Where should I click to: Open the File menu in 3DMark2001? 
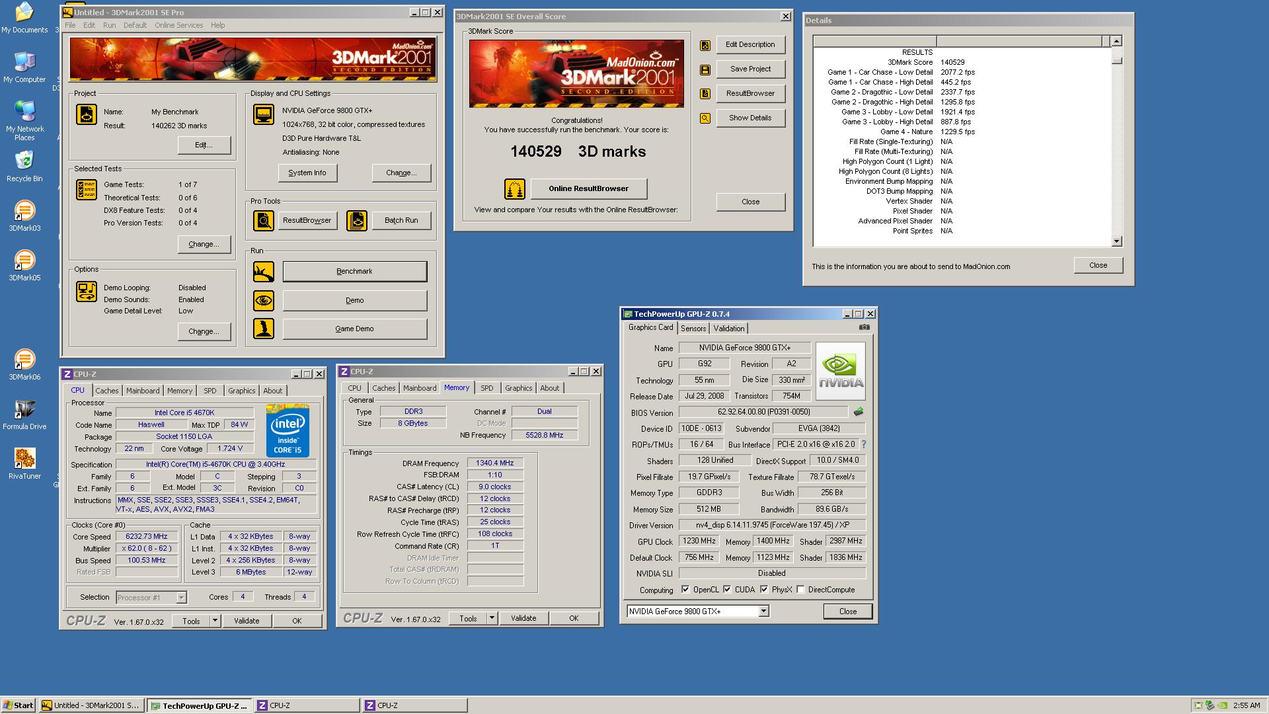click(x=70, y=25)
